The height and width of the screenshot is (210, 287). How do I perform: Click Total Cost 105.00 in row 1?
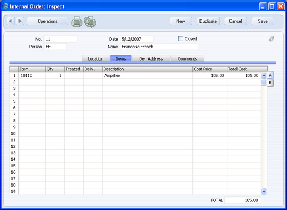244,75
